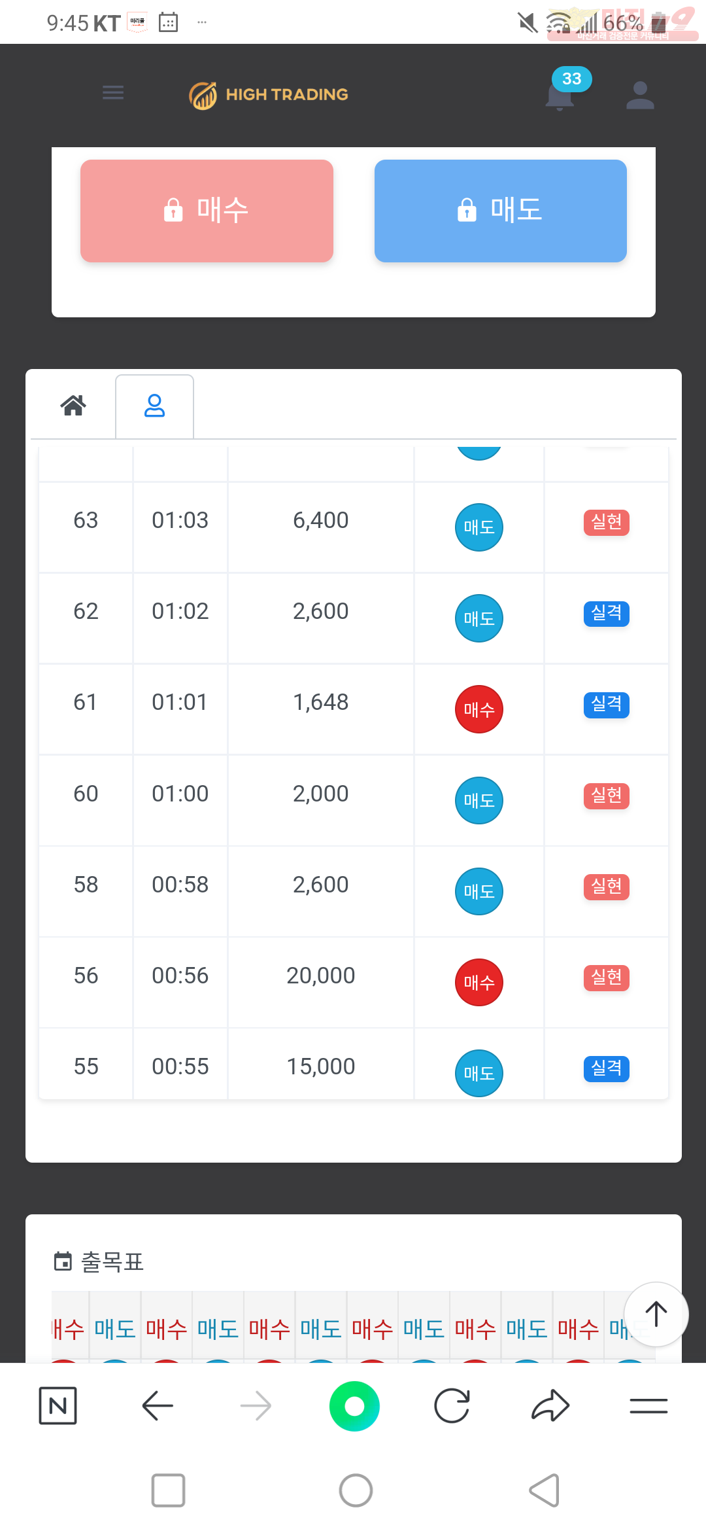The width and height of the screenshot is (706, 1531).
Task: Tap the green Naver search circle button
Action: 354,1405
